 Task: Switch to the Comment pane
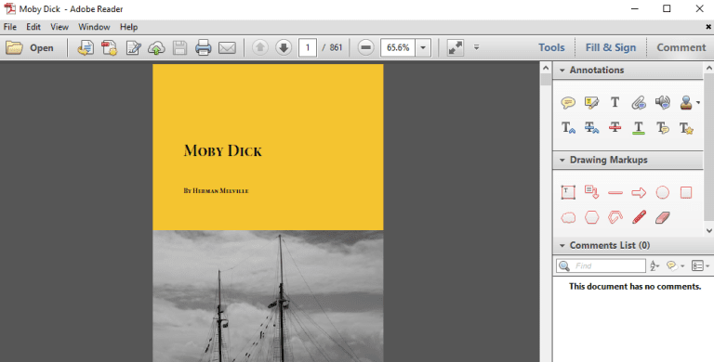681,47
